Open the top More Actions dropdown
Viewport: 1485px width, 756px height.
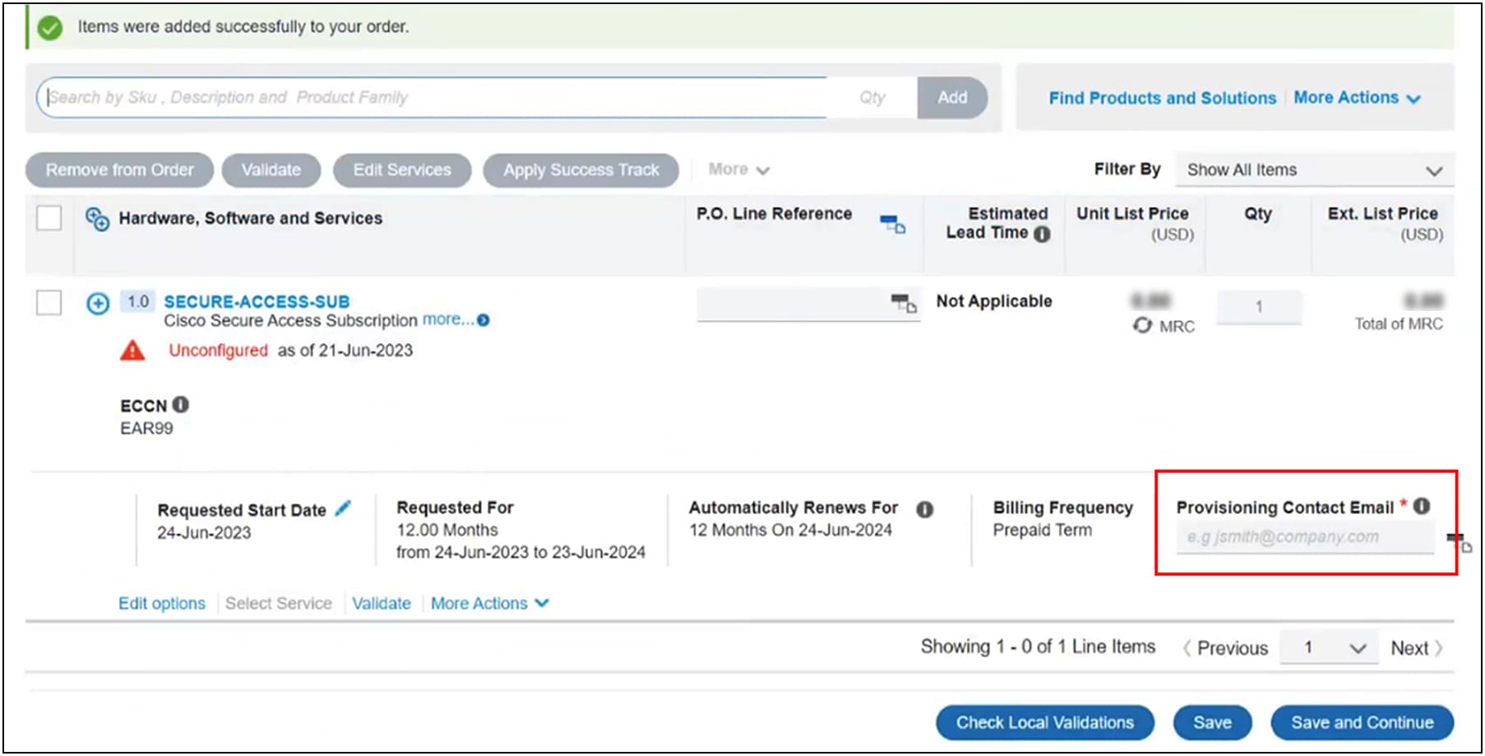point(1357,98)
